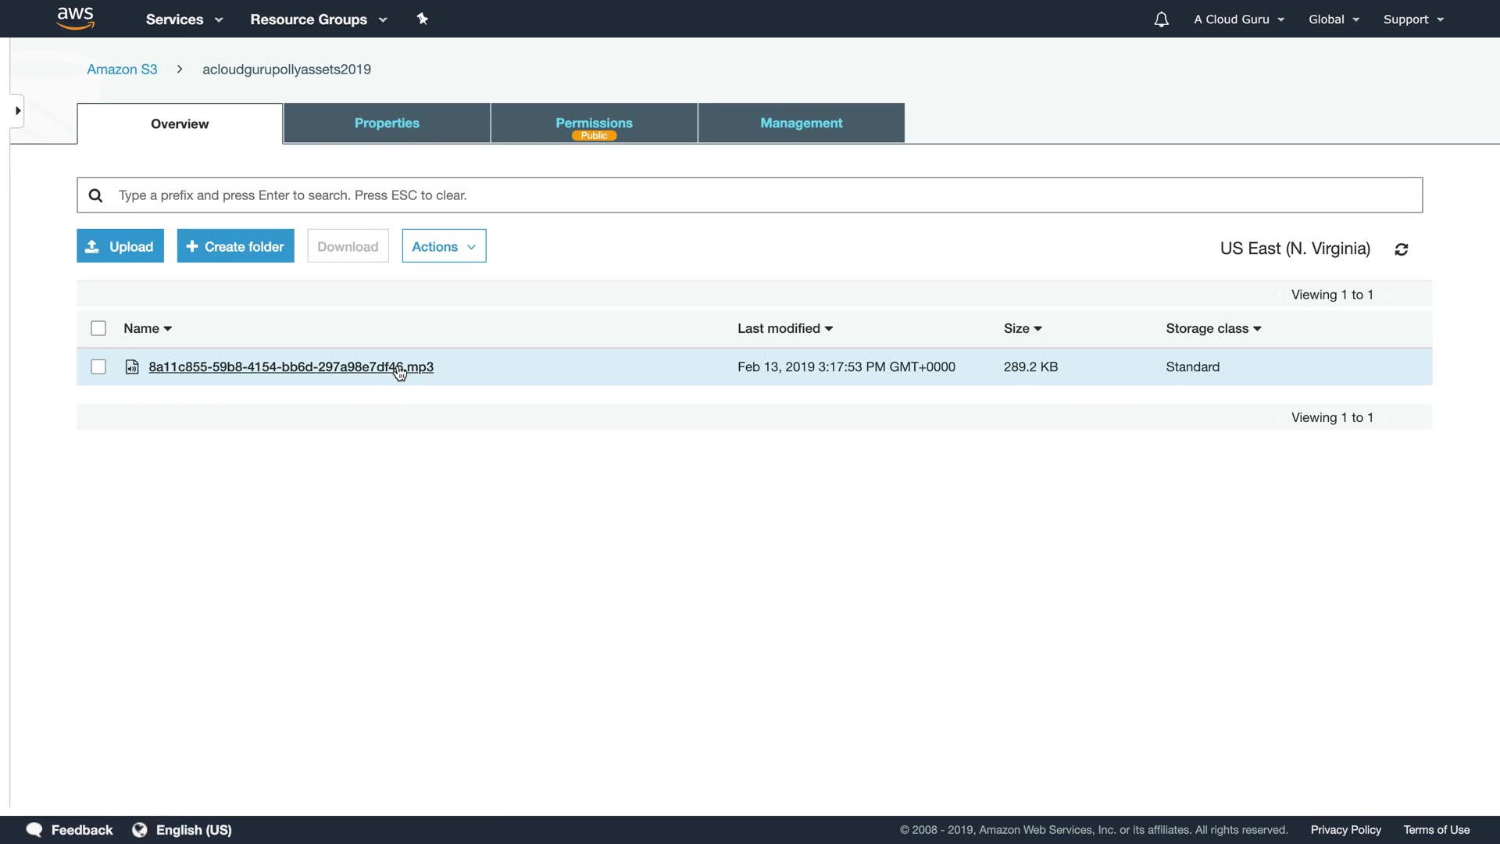Expand the left sidebar arrow
The height and width of the screenshot is (844, 1500).
[x=17, y=111]
